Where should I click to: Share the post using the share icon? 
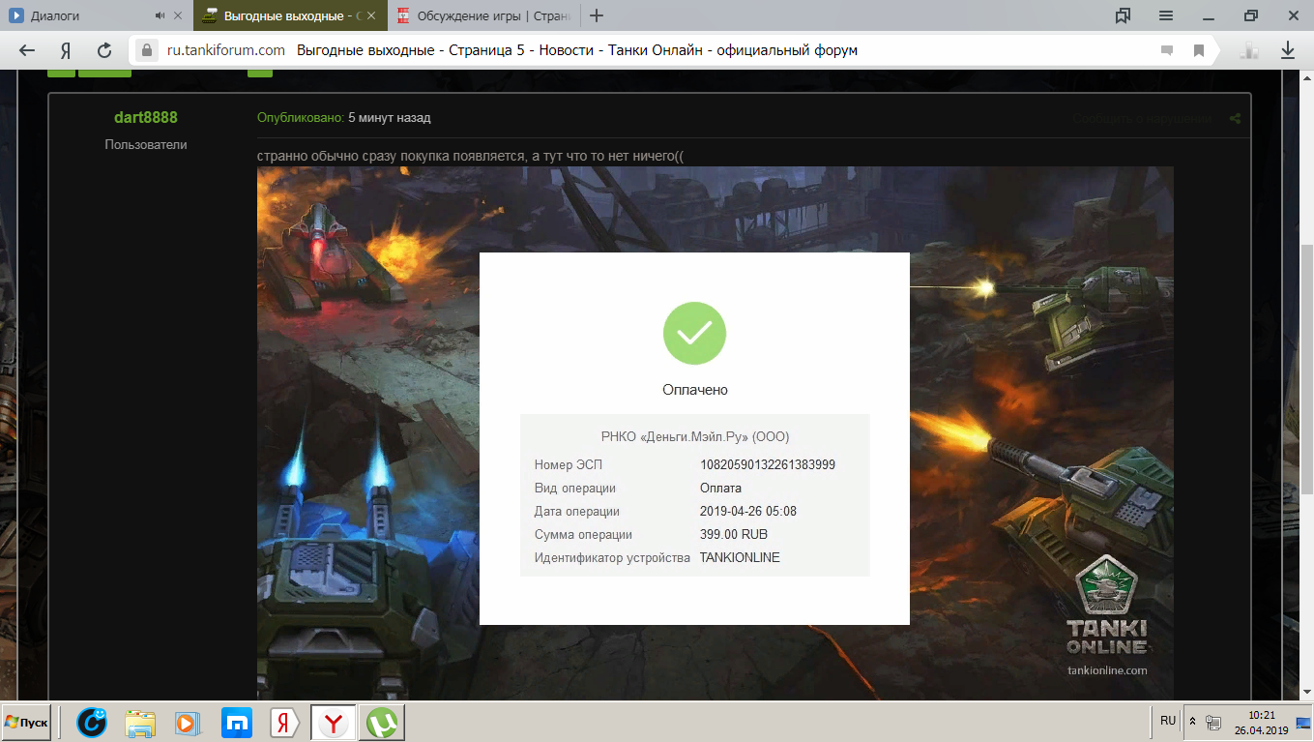(1235, 119)
